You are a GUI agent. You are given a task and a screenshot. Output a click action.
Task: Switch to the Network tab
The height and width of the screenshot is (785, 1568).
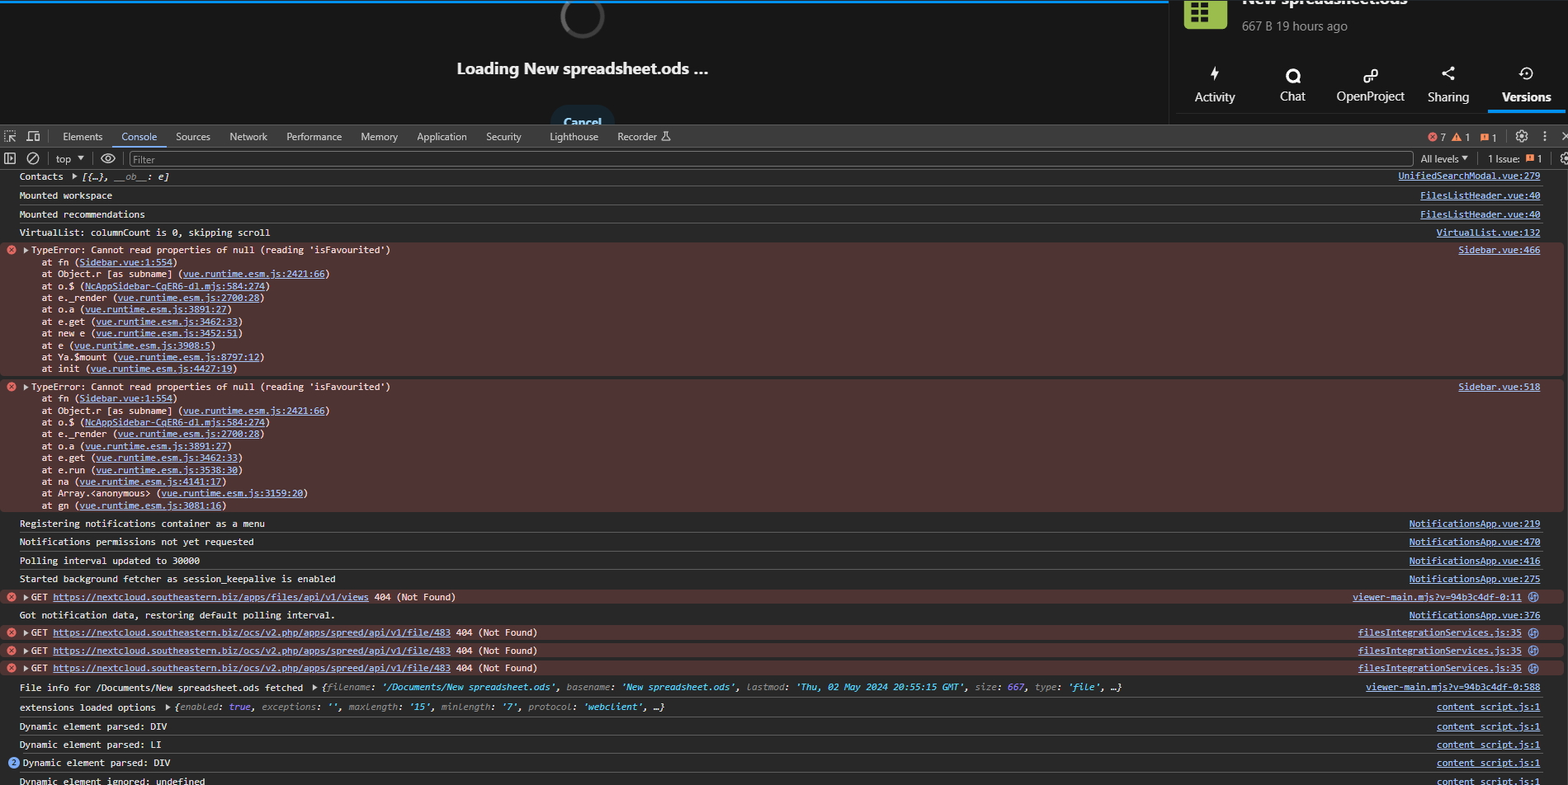248,137
